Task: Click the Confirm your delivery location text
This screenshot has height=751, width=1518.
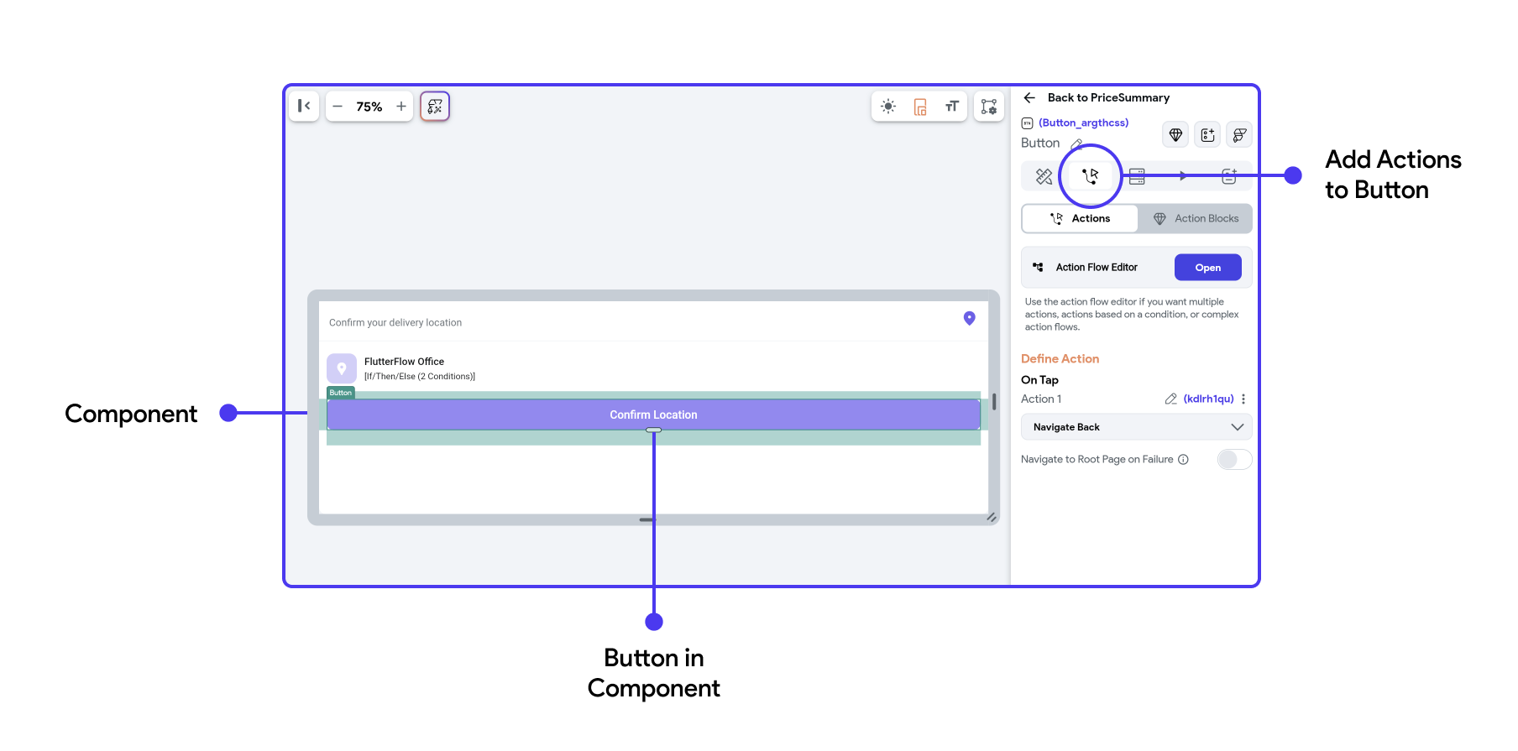Action: tap(395, 323)
